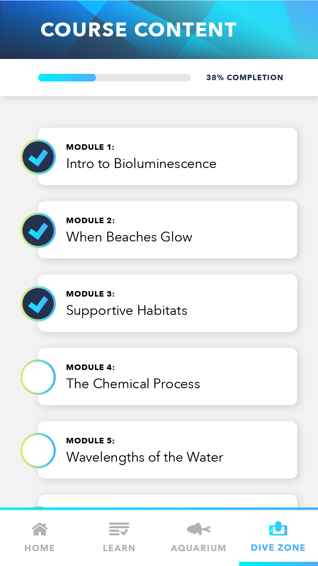Tap the Home house icon
318x566 pixels.
point(39,529)
